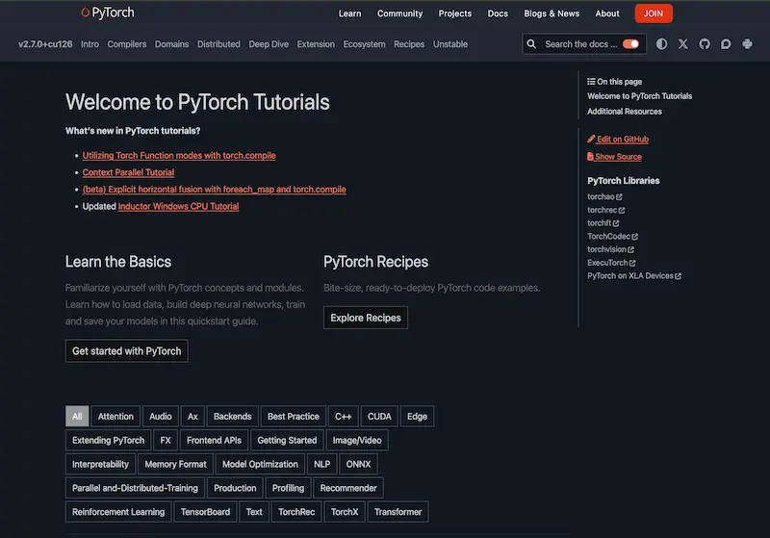Open the Deep Dive tab
This screenshot has height=538, width=770.
269,44
